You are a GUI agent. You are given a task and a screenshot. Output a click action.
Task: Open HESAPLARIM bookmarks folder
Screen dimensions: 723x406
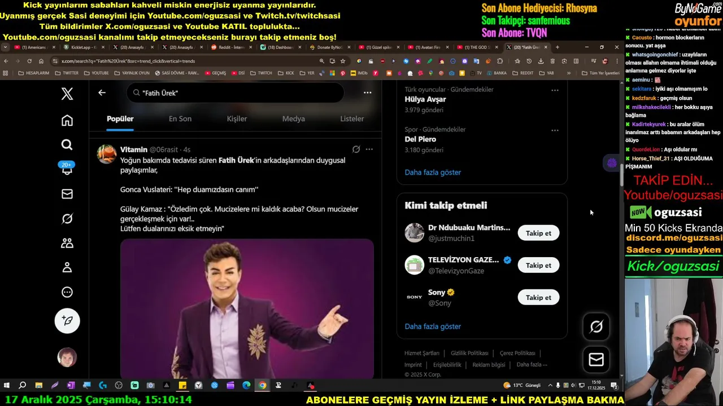pos(34,73)
